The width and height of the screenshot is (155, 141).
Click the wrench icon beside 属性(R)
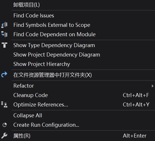[4, 136]
